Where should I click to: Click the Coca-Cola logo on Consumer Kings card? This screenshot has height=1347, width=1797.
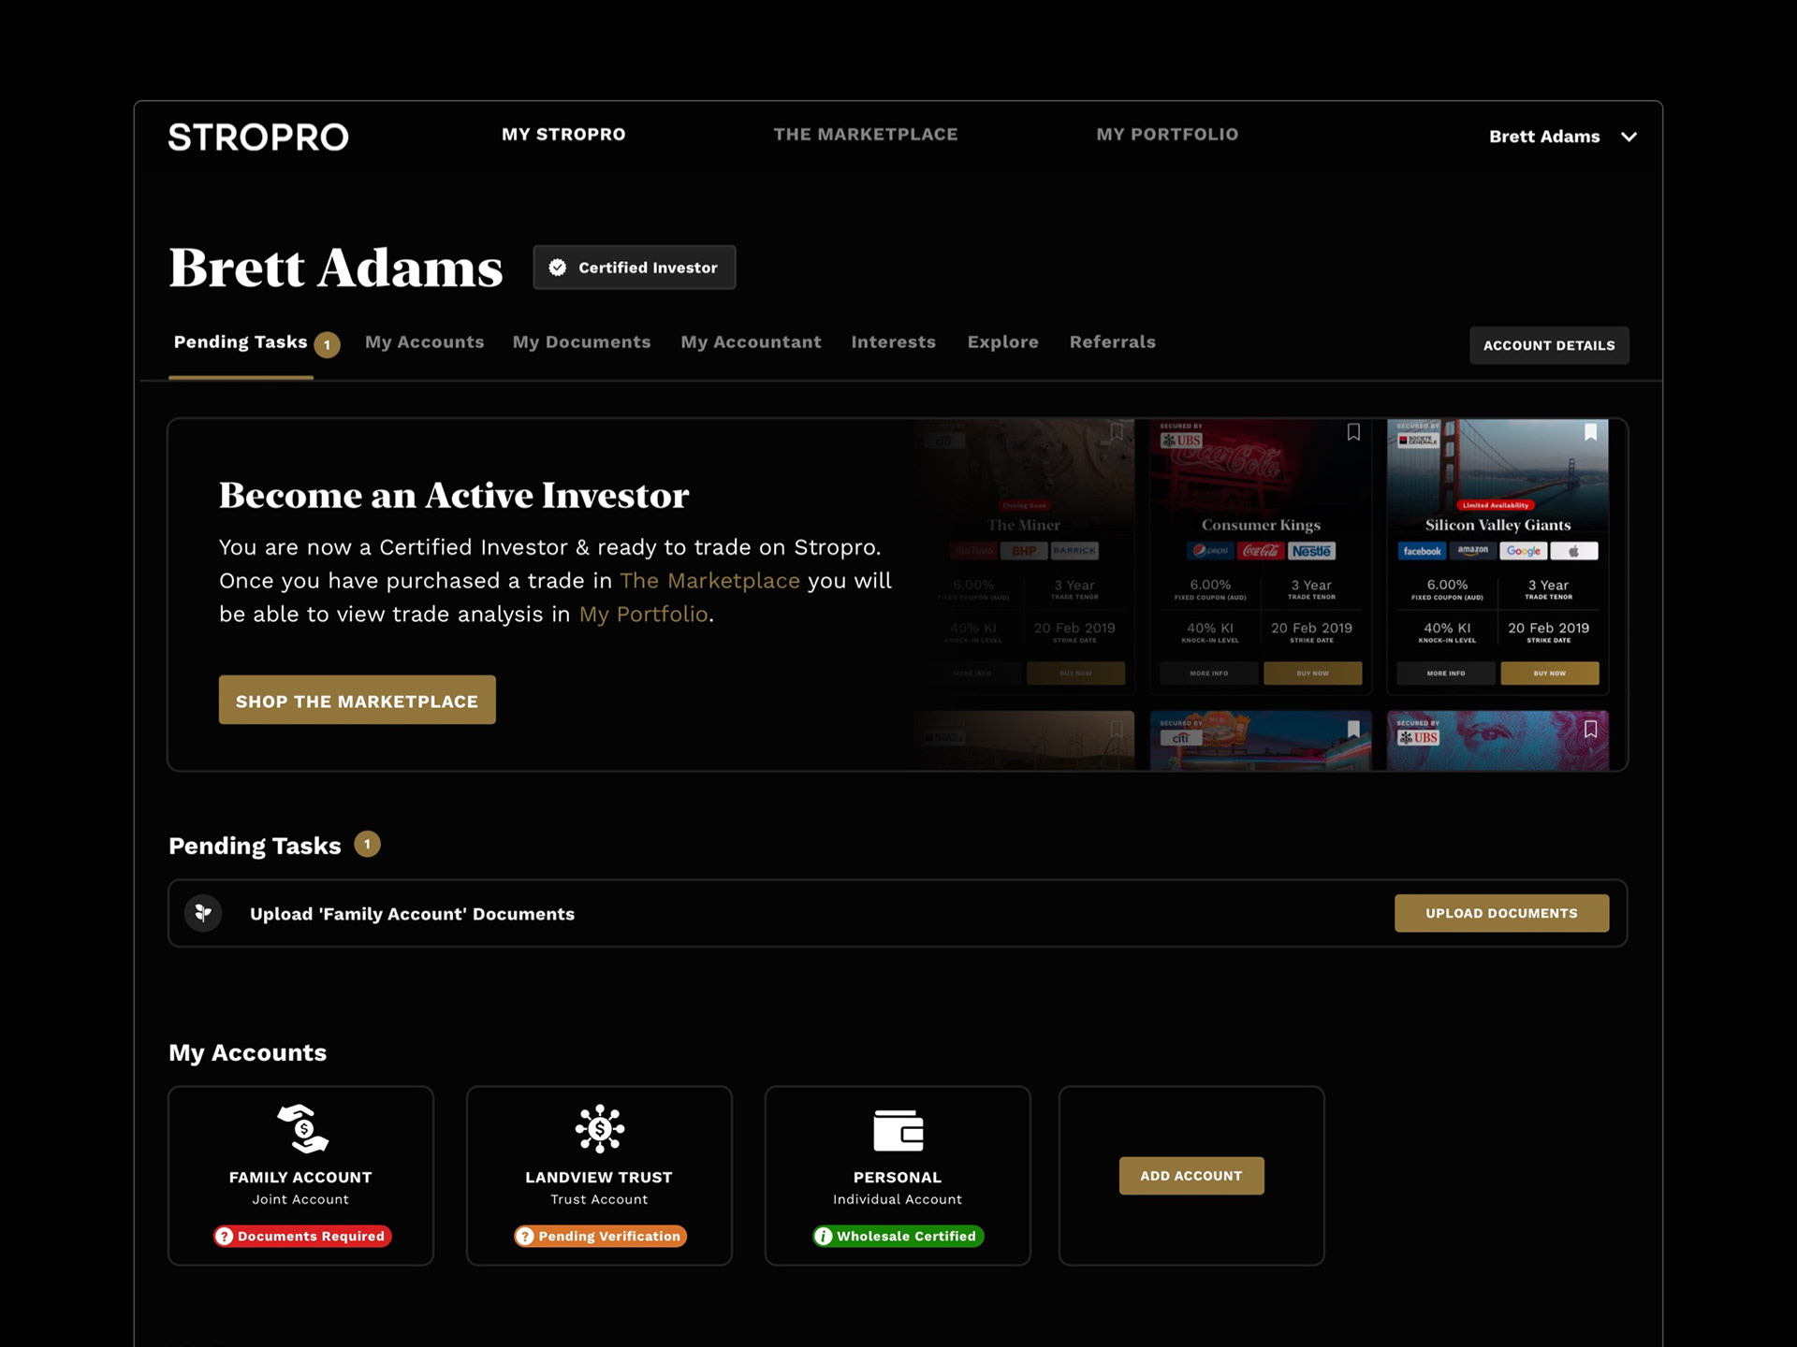(1261, 551)
